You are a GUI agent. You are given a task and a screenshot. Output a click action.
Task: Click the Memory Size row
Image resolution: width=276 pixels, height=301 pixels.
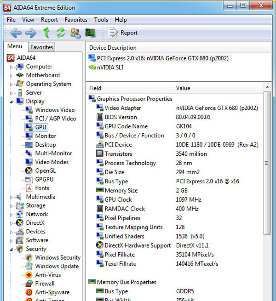[175, 190]
